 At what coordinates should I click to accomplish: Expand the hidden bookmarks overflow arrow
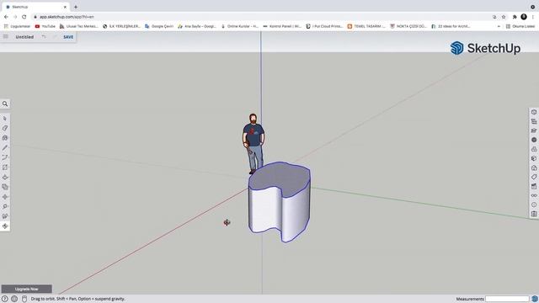[499, 26]
